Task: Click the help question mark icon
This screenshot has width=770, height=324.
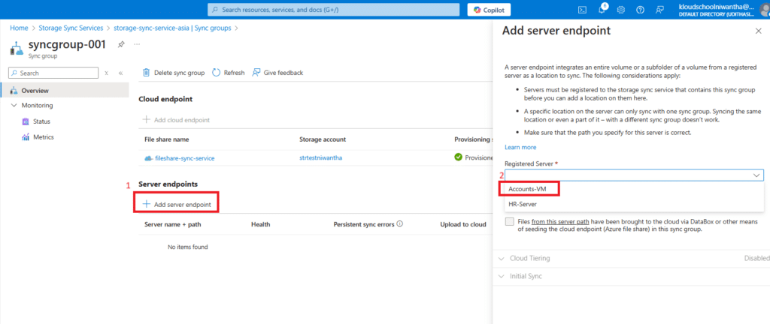Action: pos(640,10)
